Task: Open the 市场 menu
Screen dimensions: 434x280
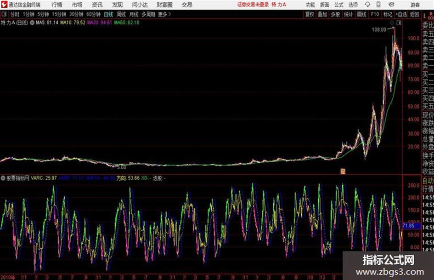Action: pyautogui.click(x=77, y=5)
